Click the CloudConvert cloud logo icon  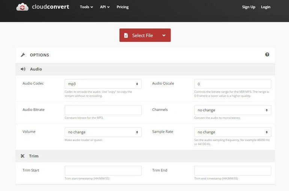[22, 7]
